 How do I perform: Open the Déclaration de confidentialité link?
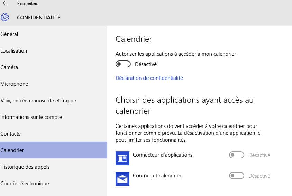149,78
